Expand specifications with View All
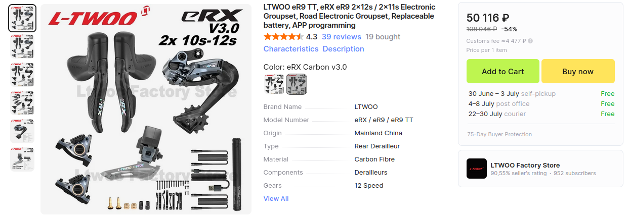Screen dimensions: 629x219 pos(276,199)
